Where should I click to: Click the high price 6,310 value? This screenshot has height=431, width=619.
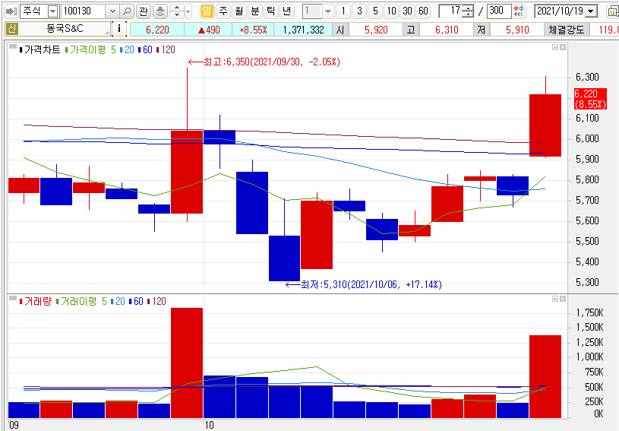(447, 30)
